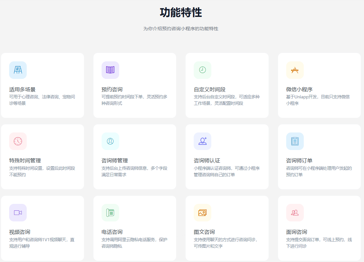Click the telephone icon for 电话咨询
The image size is (364, 262).
(110, 213)
